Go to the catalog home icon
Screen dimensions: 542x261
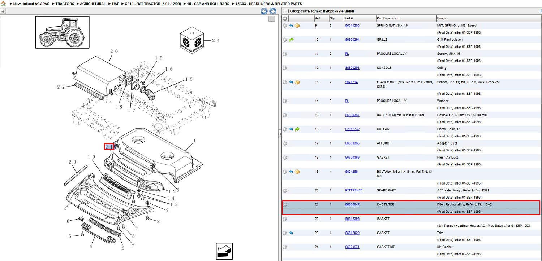(3, 4)
